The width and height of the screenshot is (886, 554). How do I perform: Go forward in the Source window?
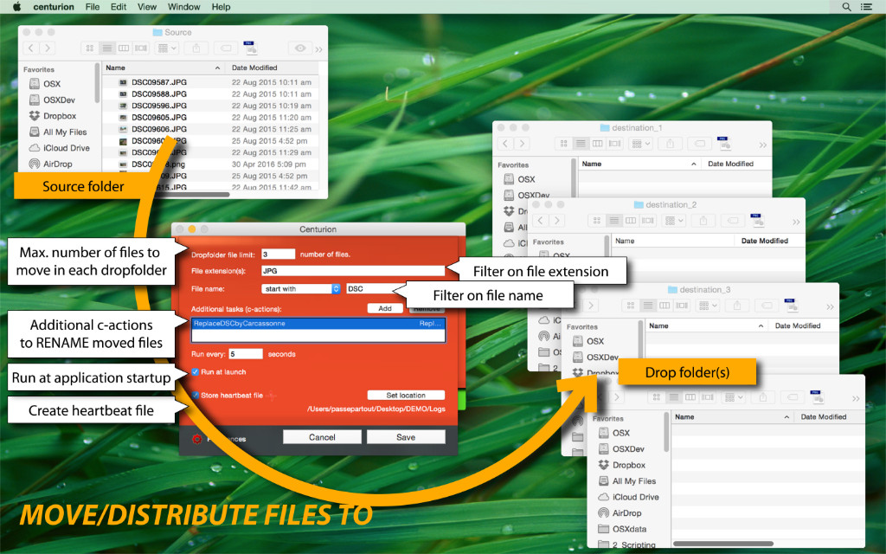point(48,48)
